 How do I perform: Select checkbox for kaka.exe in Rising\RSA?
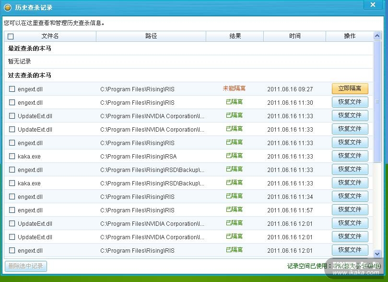point(12,156)
